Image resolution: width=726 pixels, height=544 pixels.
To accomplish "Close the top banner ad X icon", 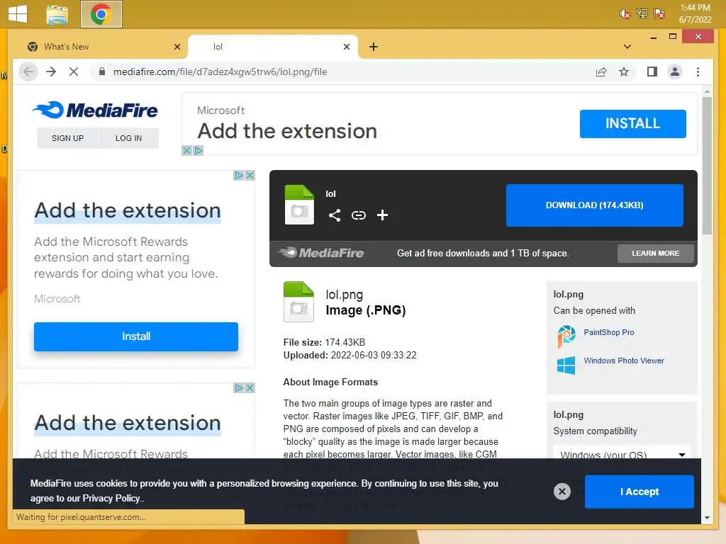I will point(186,150).
